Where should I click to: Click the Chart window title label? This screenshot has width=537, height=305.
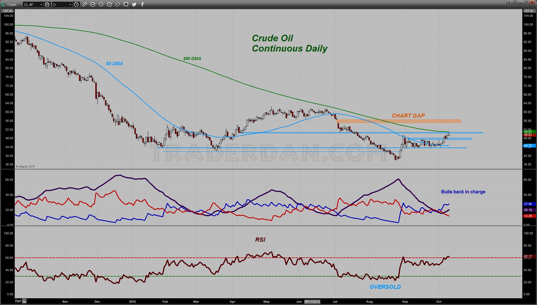tap(12, 5)
